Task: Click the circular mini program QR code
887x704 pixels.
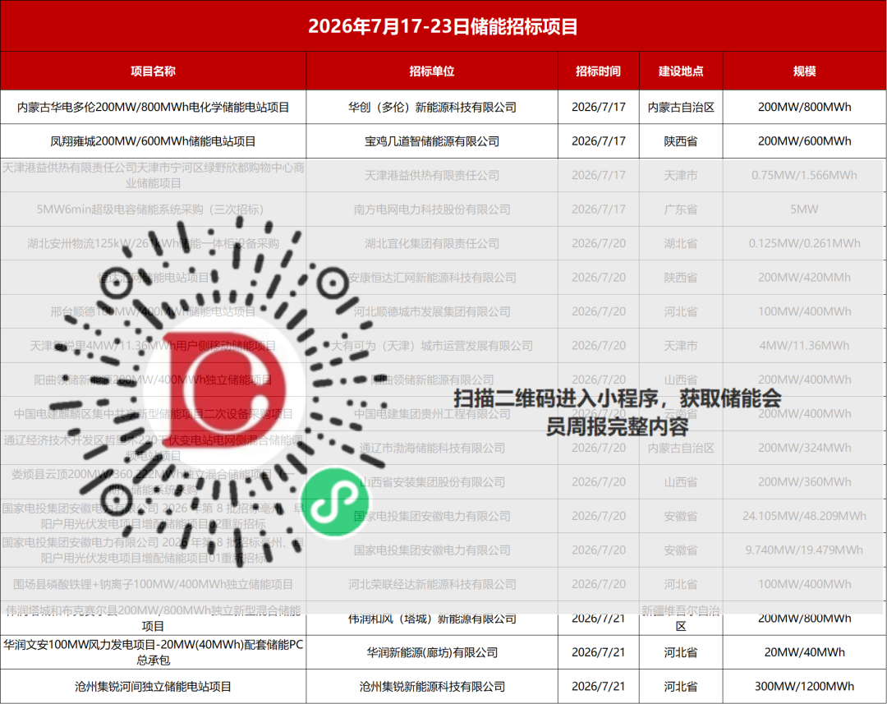Action: tap(218, 390)
